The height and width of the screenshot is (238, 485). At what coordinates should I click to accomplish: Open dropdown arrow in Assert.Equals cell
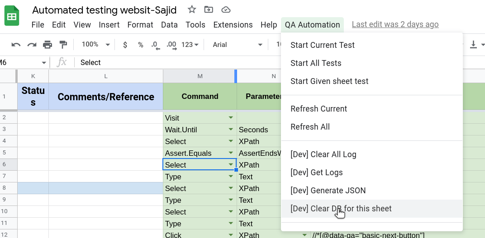(x=231, y=153)
